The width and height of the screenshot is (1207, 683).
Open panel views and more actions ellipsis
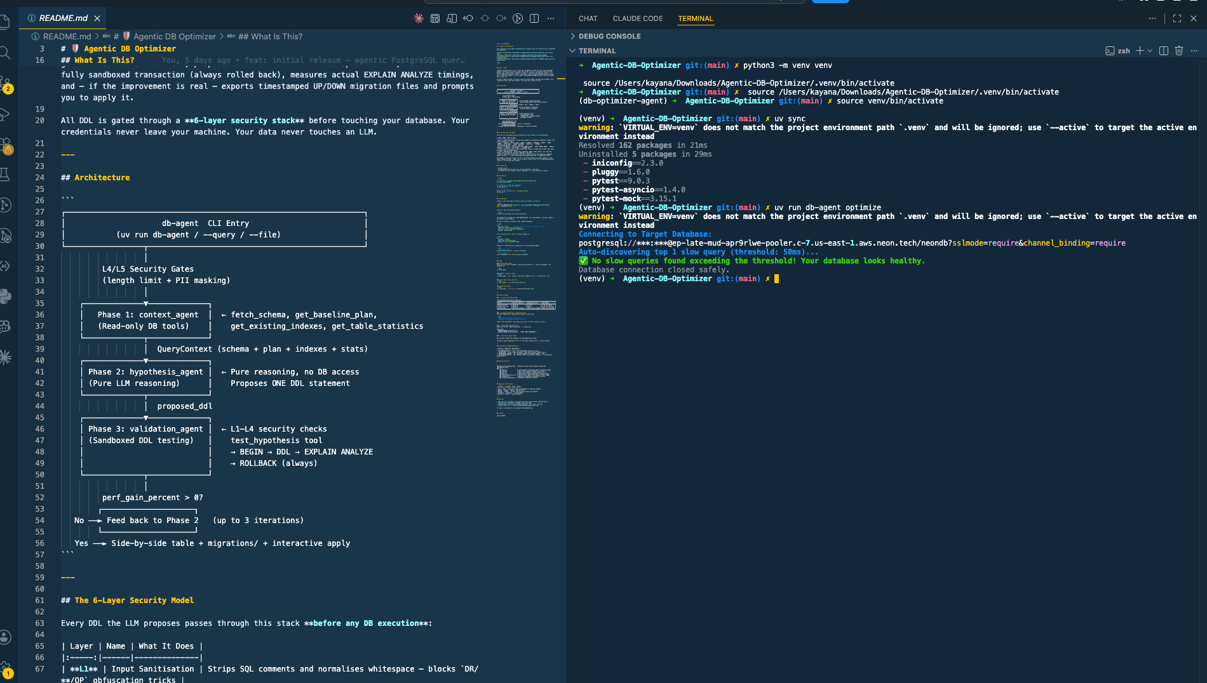pos(1152,18)
